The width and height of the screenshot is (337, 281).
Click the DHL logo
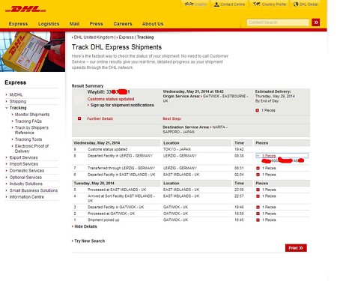tap(25, 10)
